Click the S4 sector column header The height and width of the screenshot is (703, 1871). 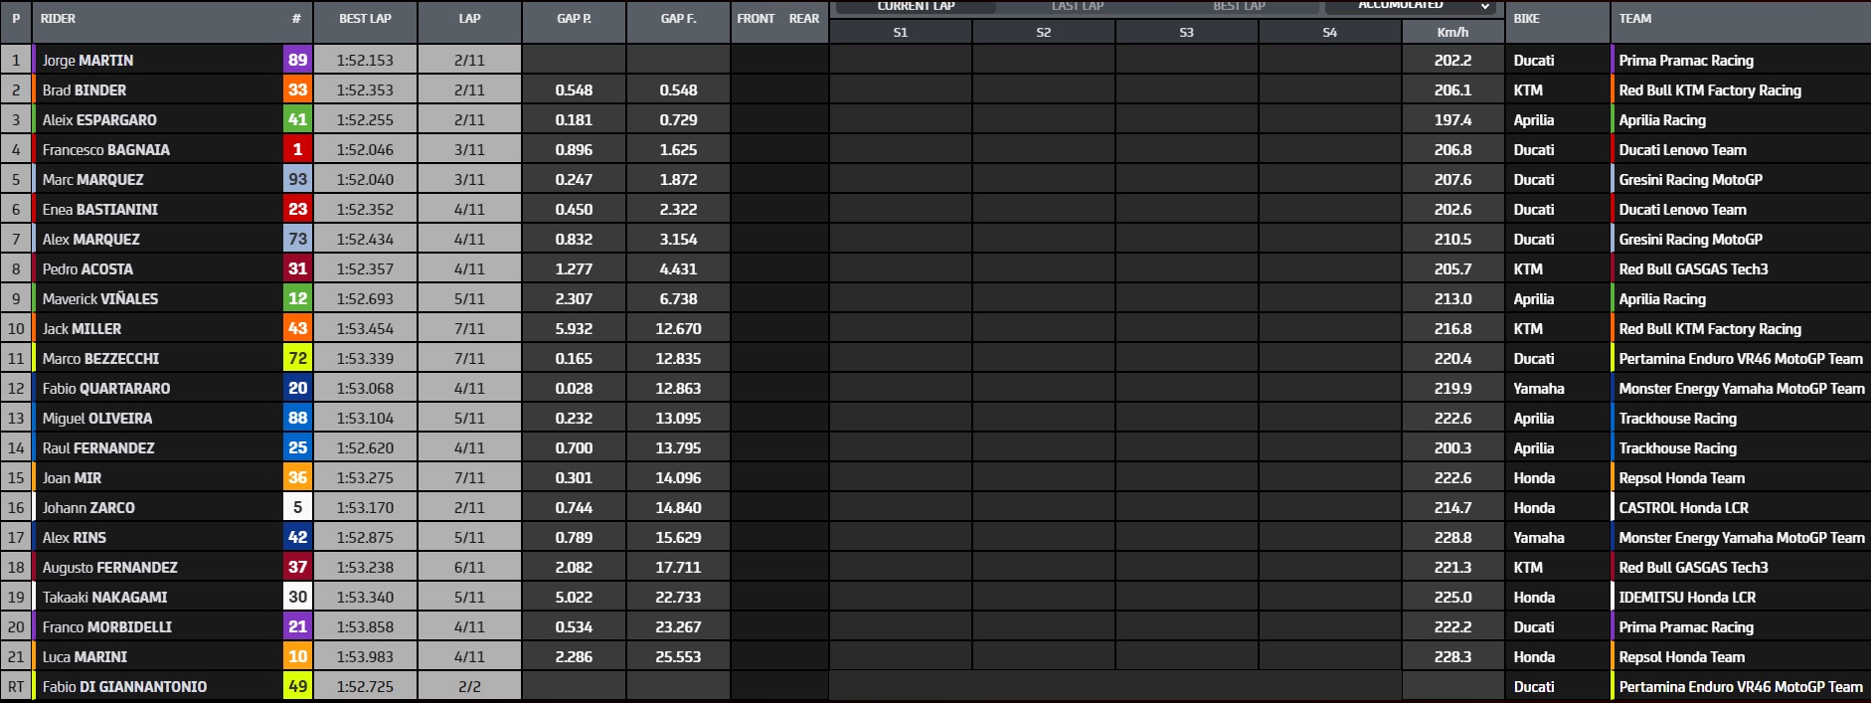click(1329, 33)
